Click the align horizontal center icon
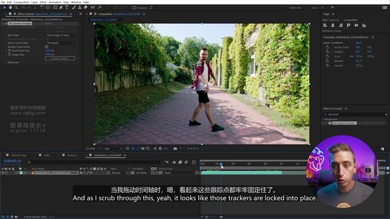Screen dimensions: 390x219 (333, 26)
